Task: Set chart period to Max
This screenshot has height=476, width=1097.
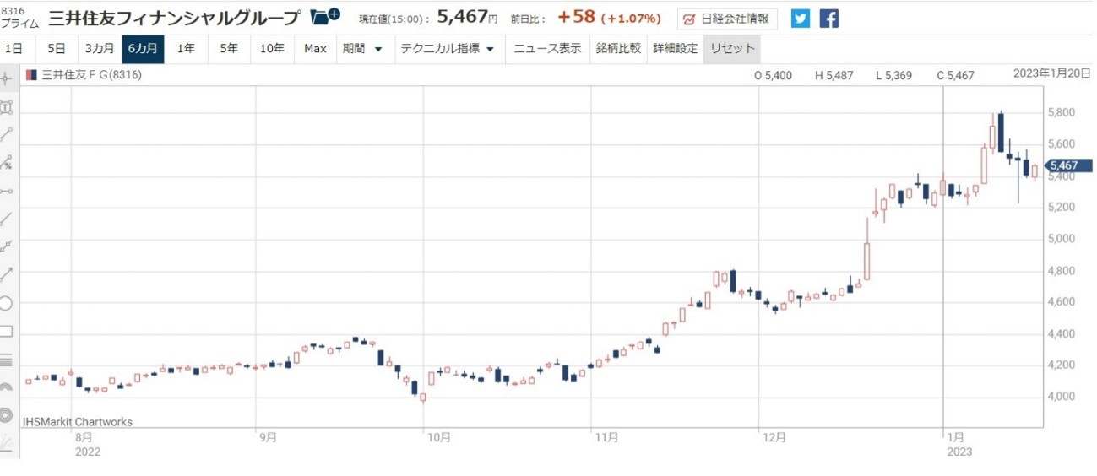Action: (315, 49)
